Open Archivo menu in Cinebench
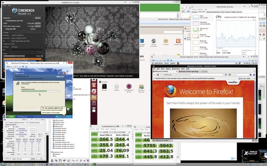The width and height of the screenshot is (267, 166). coord(5,5)
